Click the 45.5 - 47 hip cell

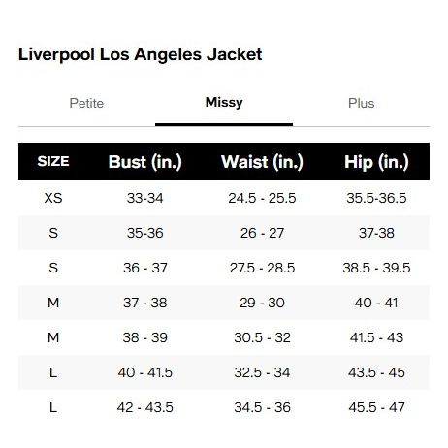click(x=376, y=407)
